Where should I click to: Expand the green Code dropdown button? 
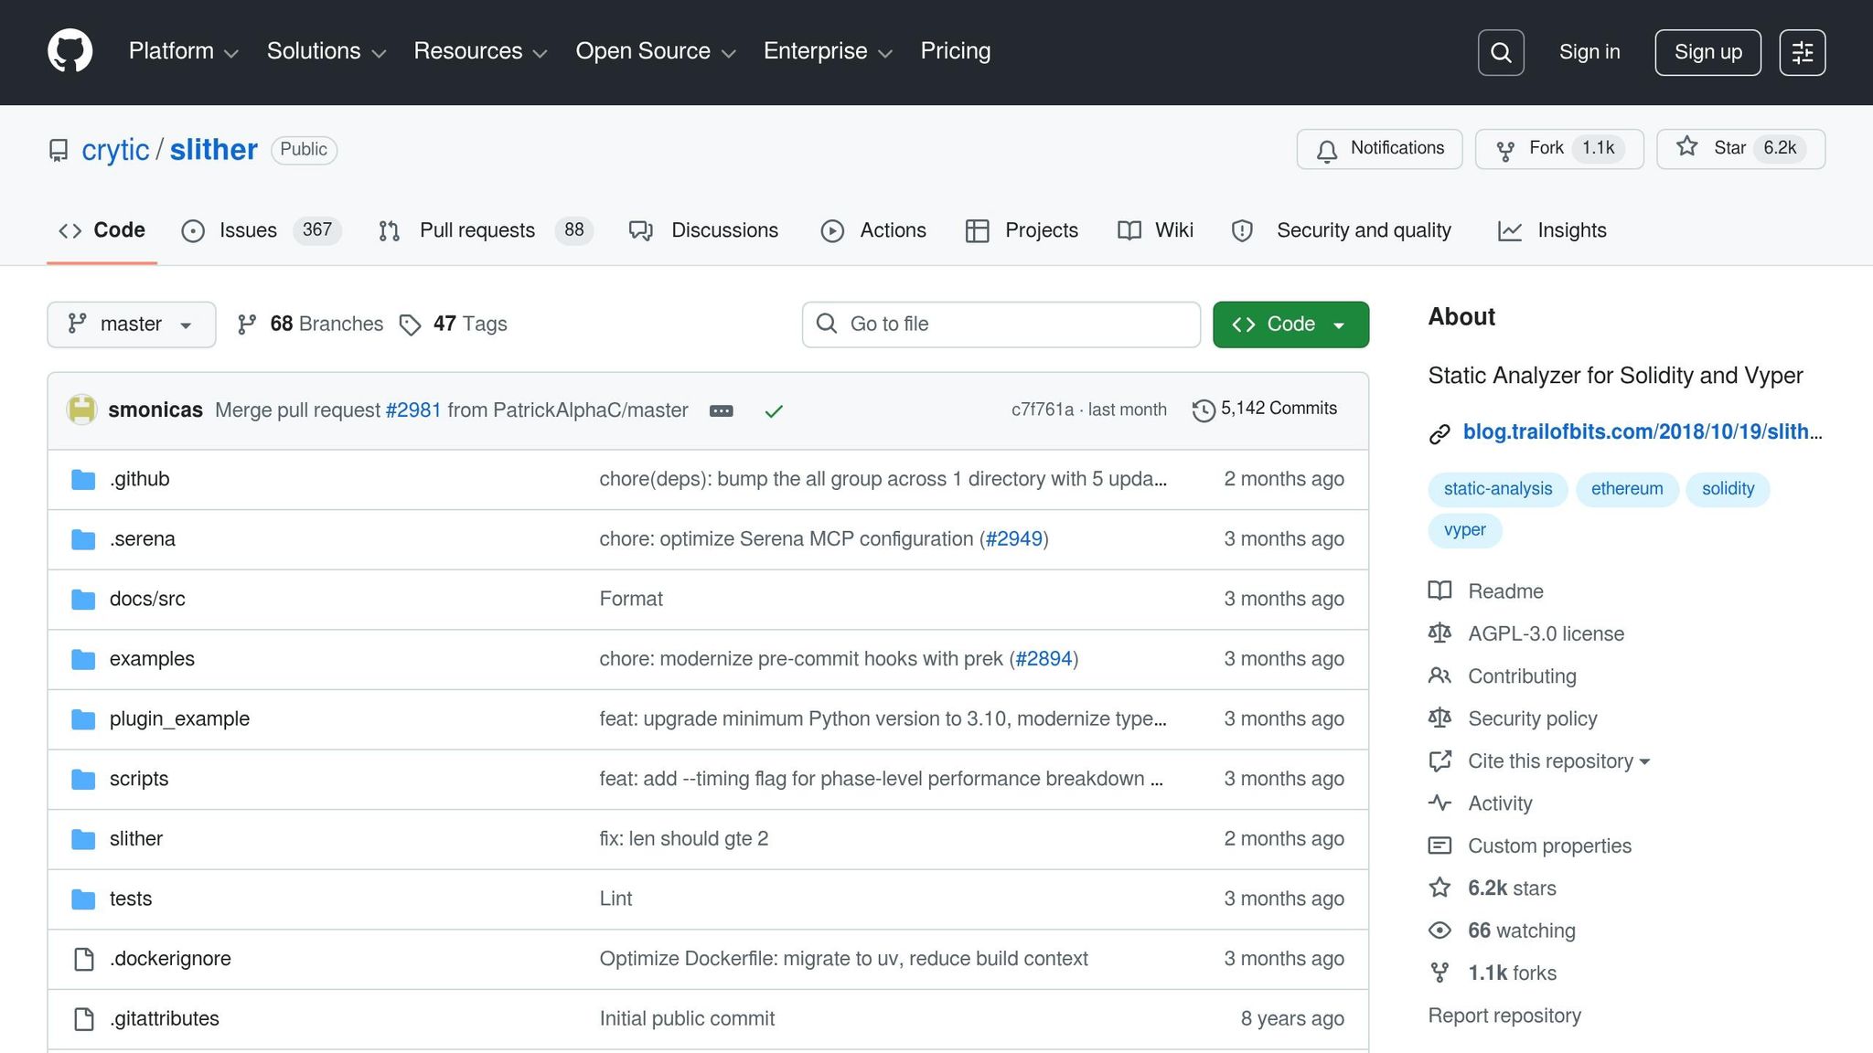1290,324
